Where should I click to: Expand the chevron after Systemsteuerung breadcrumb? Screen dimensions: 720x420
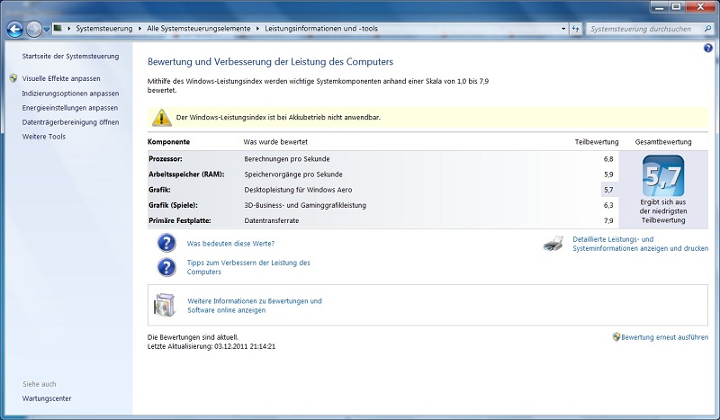(139, 29)
